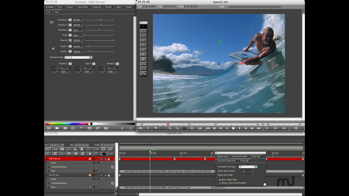Click the play forward button

[x=239, y=128]
